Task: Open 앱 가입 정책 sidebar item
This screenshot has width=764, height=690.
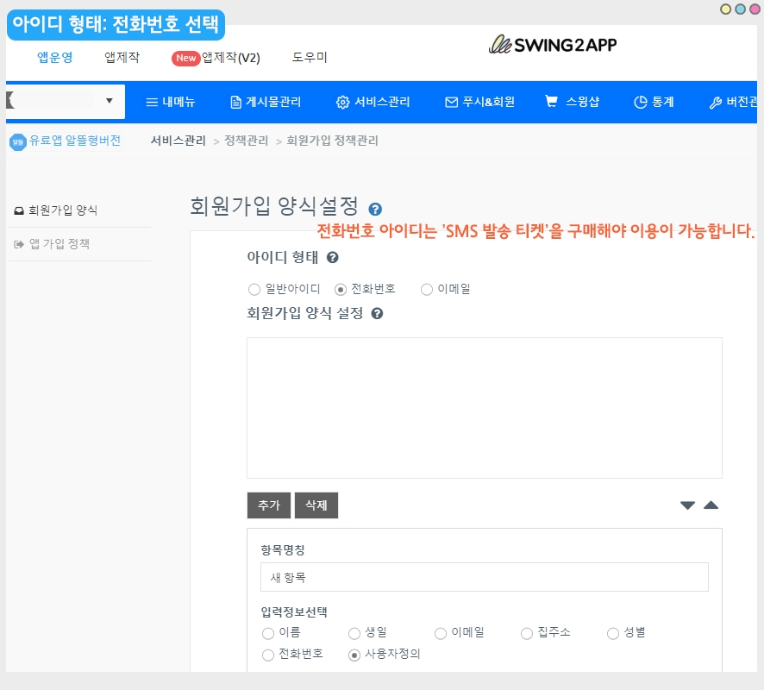Action: tap(59, 244)
